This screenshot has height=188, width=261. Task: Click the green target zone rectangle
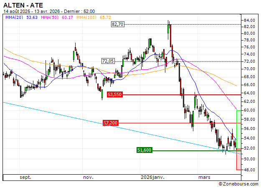238,129
